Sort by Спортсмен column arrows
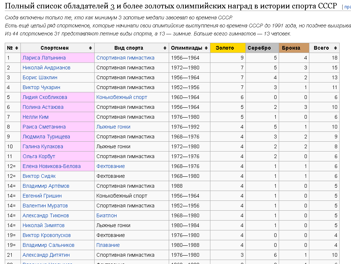 tap(91, 48)
